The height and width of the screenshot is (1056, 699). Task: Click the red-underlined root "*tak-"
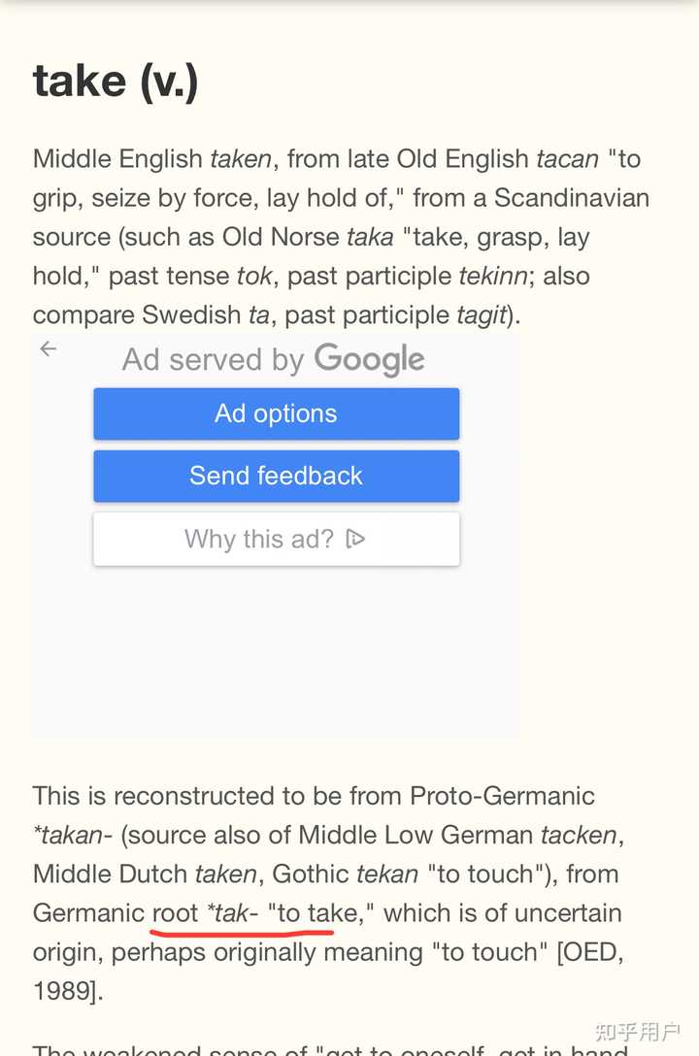pos(232,913)
